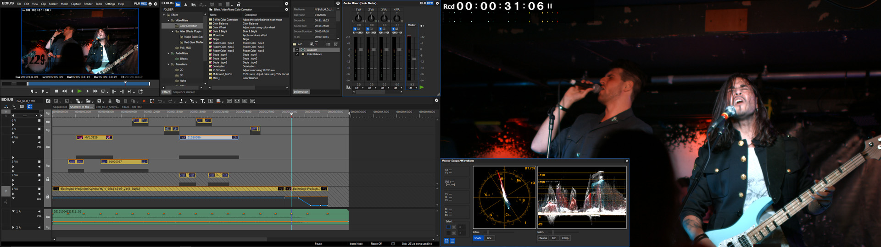Viewport: 881px width, 247px height.
Task: Click the up-level arrow icon in Effect panel
Action: coord(185,4)
